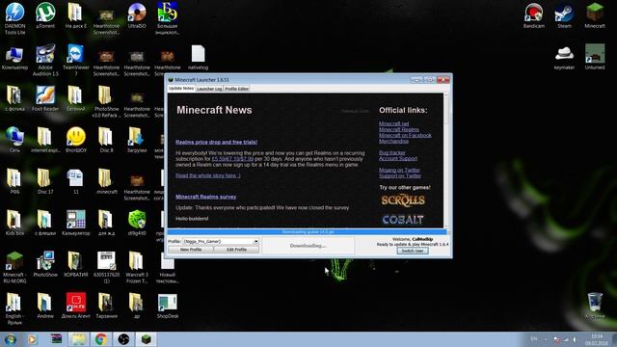The width and height of the screenshot is (617, 347).
Task: Open the Account Support link
Action: [398, 158]
